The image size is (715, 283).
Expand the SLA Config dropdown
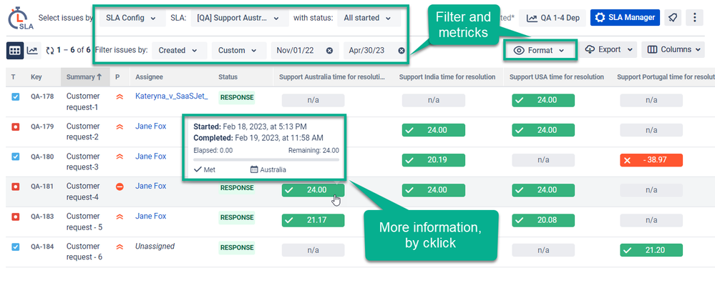click(130, 18)
